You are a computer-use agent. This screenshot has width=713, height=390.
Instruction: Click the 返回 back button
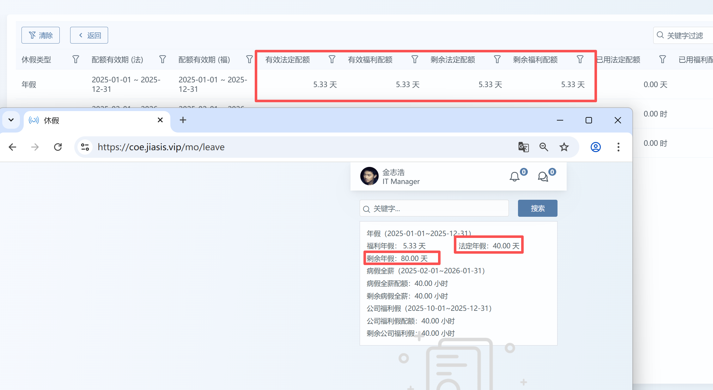(89, 35)
